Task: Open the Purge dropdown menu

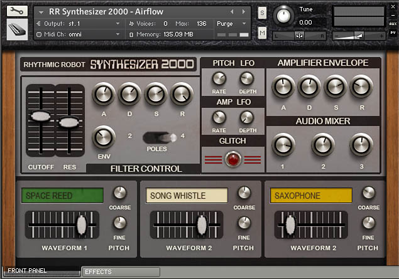Action: pyautogui.click(x=231, y=24)
